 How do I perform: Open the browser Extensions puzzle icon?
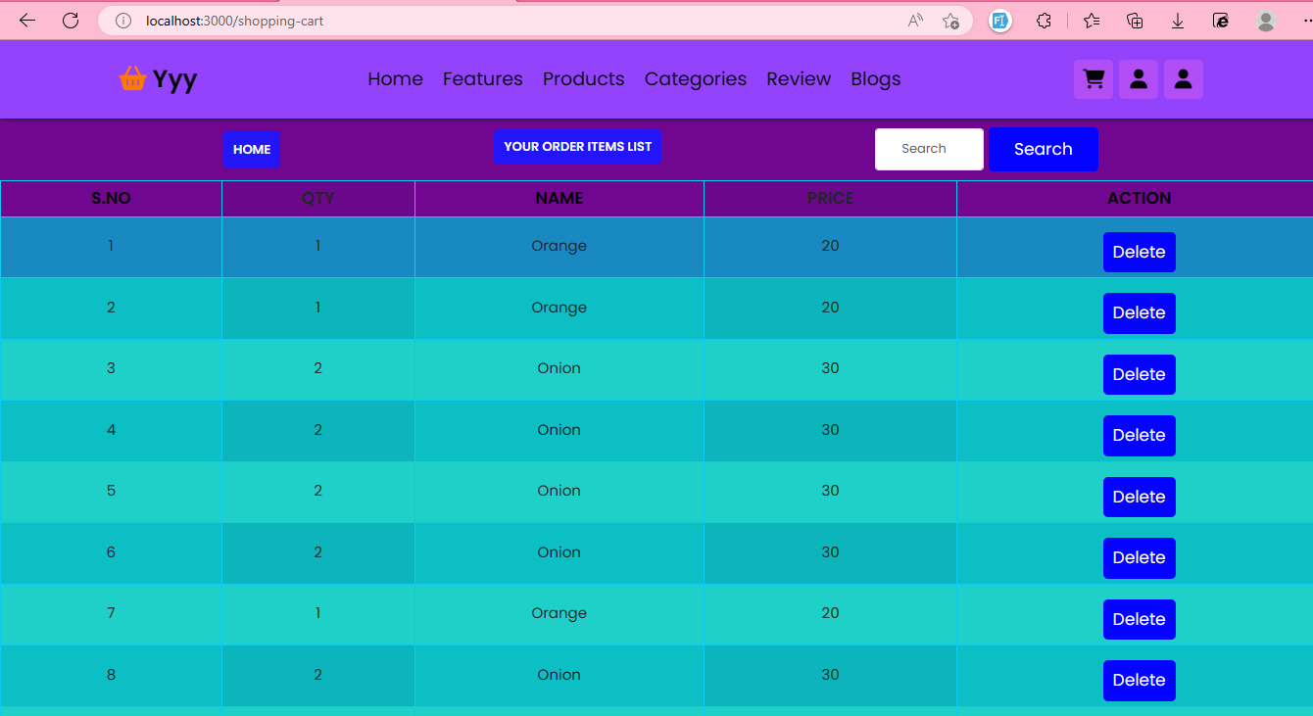click(1044, 20)
